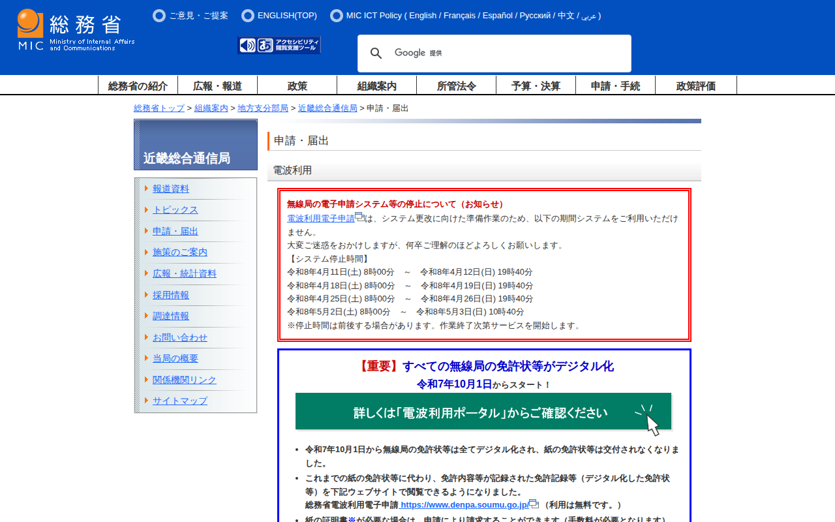Open the トピックス sidebar link
This screenshot has width=835, height=522.
click(x=175, y=210)
